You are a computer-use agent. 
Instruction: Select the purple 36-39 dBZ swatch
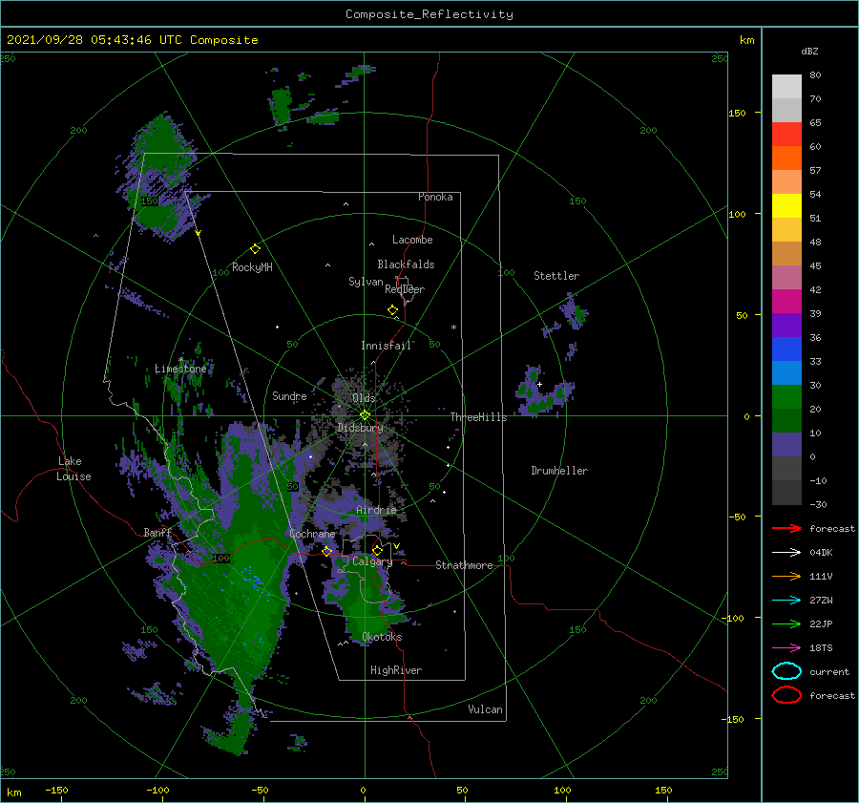786,326
